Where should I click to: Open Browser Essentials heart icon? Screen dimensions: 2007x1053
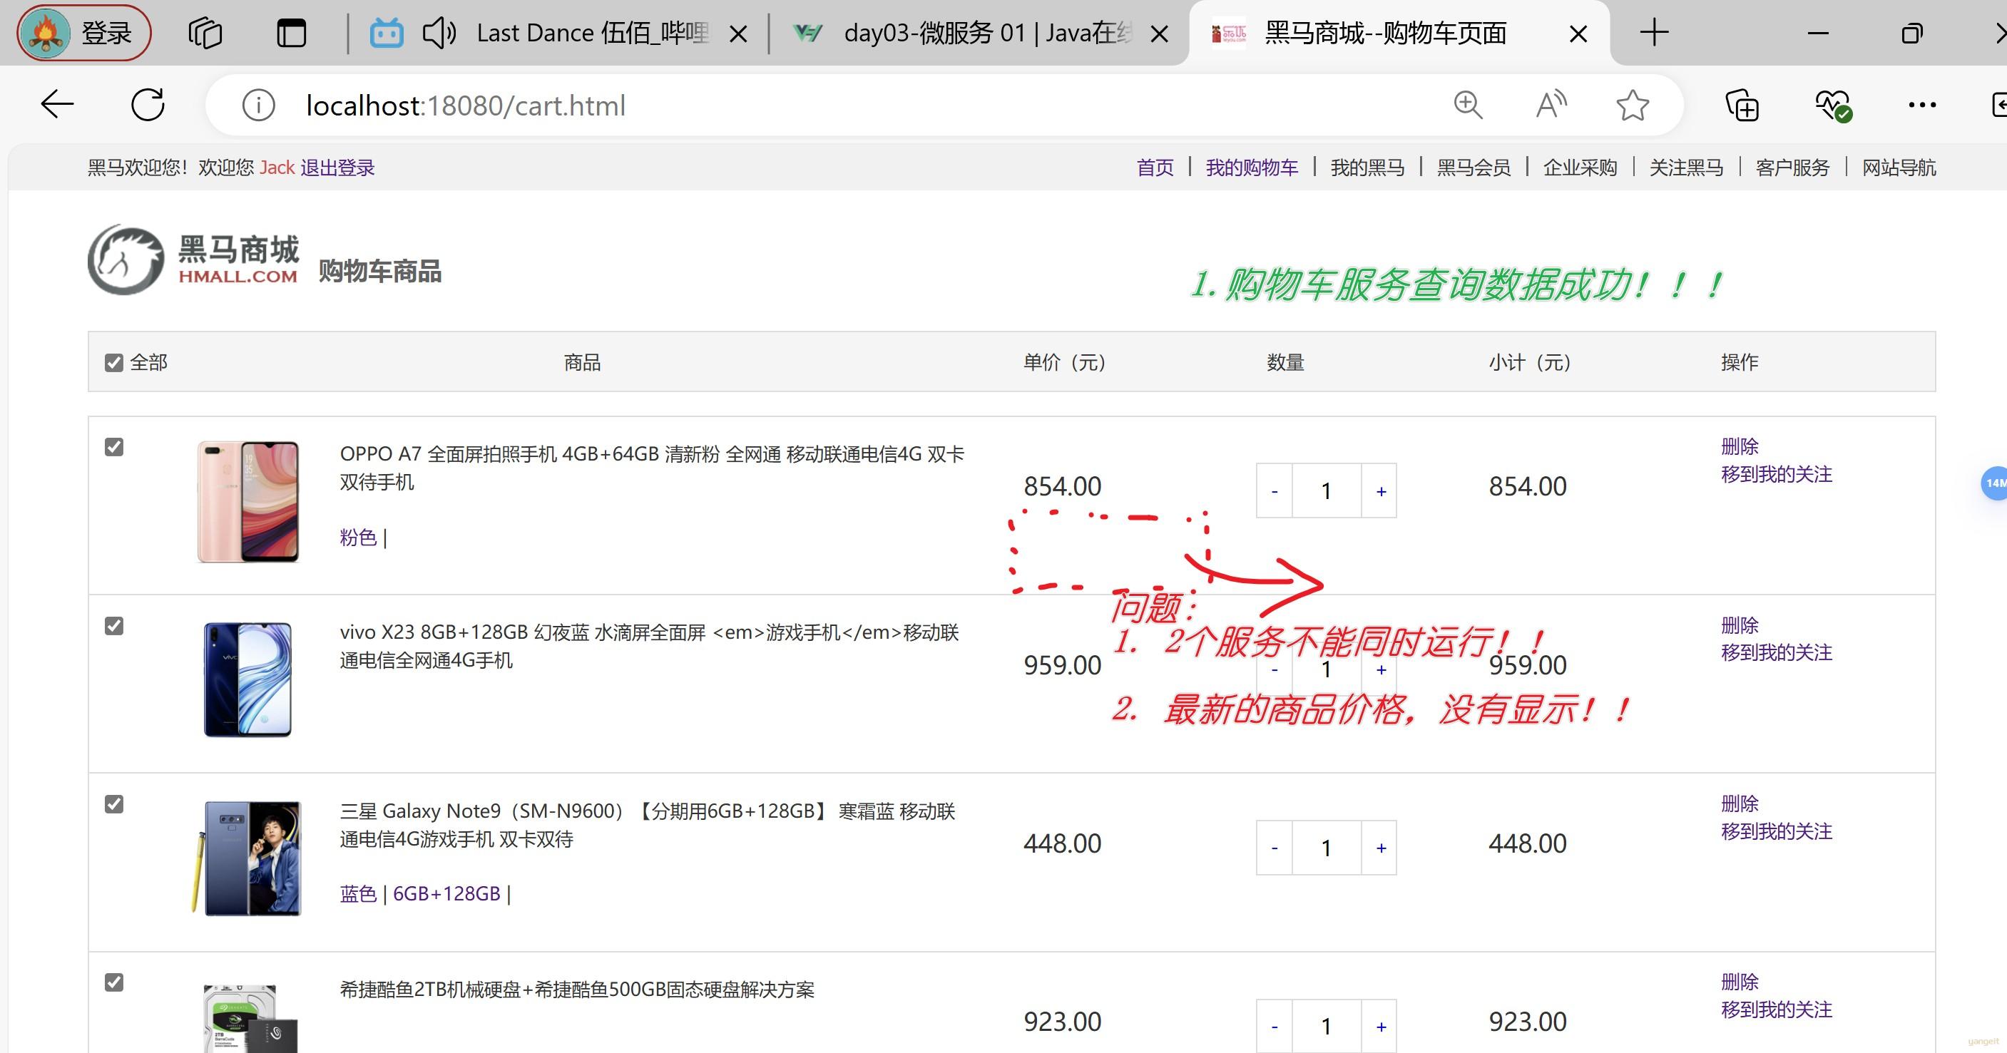coord(1832,105)
